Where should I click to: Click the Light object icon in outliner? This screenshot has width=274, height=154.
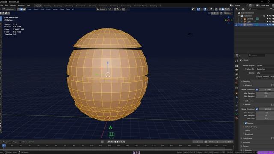click(245, 22)
